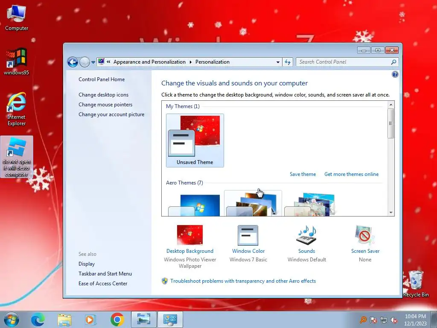The height and width of the screenshot is (328, 437).
Task: Click the 'My Themes (1)' heading
Action: click(183, 106)
